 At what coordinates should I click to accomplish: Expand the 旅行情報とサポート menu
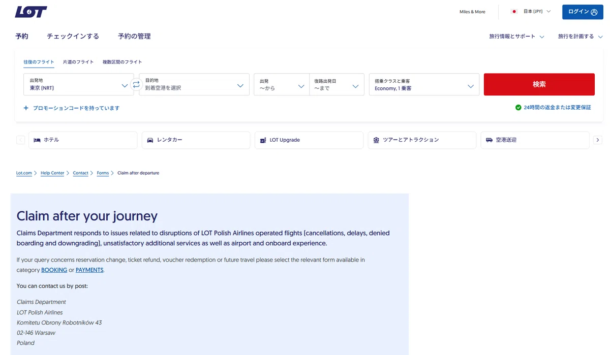pos(516,37)
